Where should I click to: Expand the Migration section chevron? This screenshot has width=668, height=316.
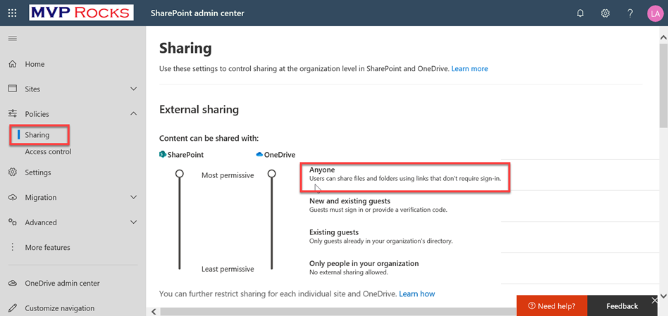tap(134, 198)
